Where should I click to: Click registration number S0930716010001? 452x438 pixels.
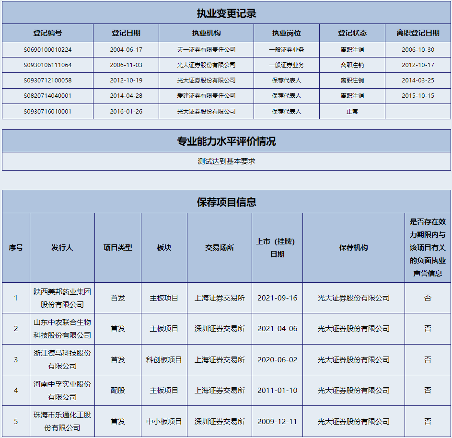pyautogui.click(x=47, y=112)
